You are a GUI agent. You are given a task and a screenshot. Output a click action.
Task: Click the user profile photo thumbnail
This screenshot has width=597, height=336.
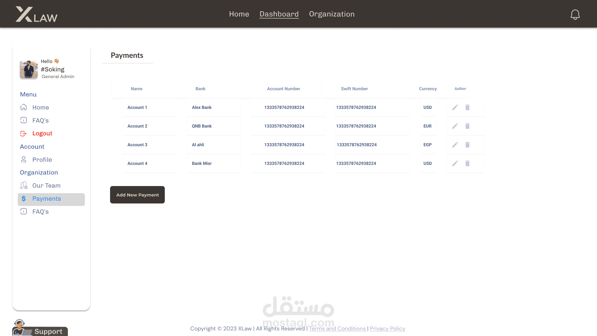29,69
